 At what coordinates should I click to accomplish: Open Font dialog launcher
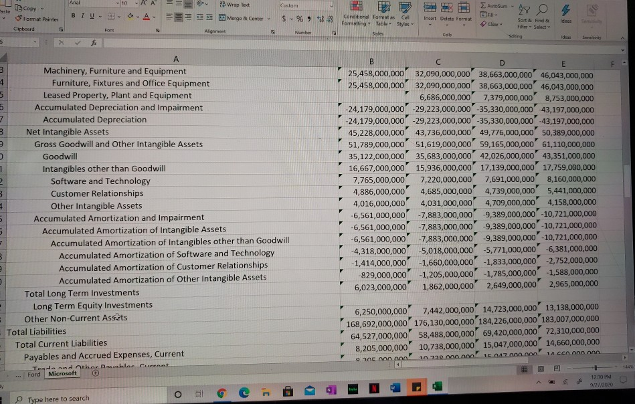(157, 30)
